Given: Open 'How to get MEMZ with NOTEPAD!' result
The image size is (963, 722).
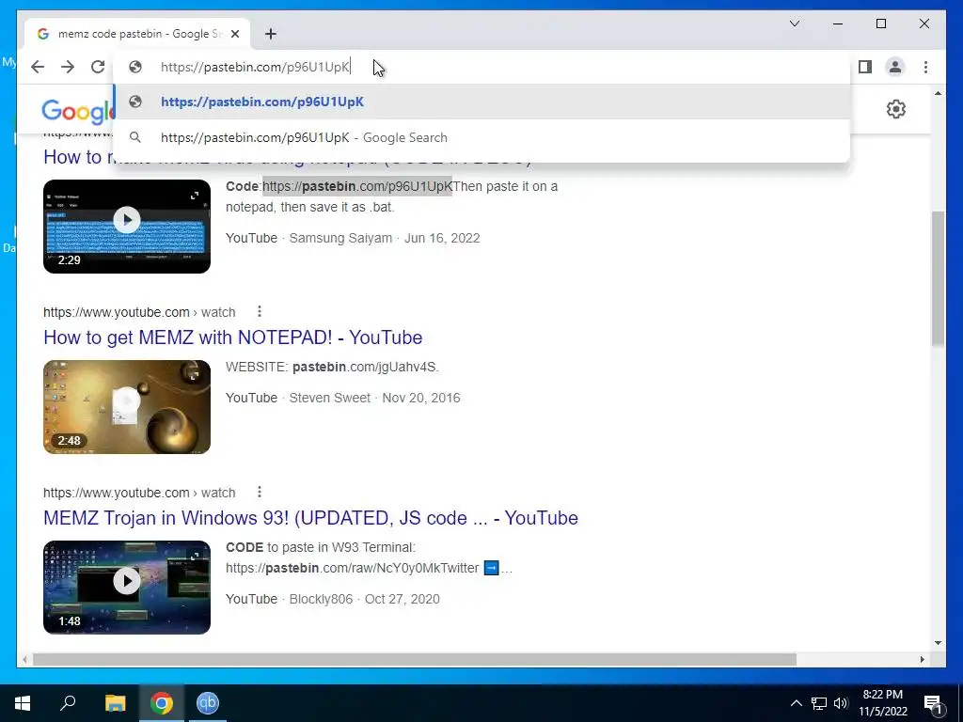Looking at the screenshot, I should 233,337.
